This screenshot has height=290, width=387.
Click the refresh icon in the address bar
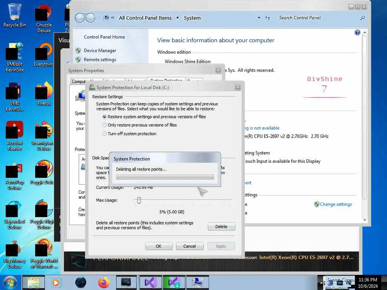pyautogui.click(x=268, y=18)
